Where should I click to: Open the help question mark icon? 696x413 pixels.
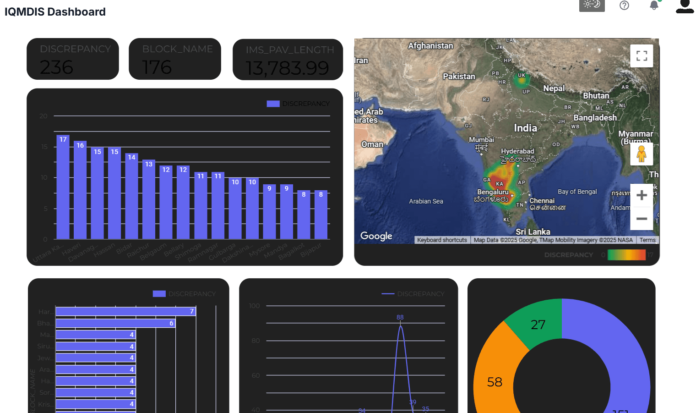(624, 6)
